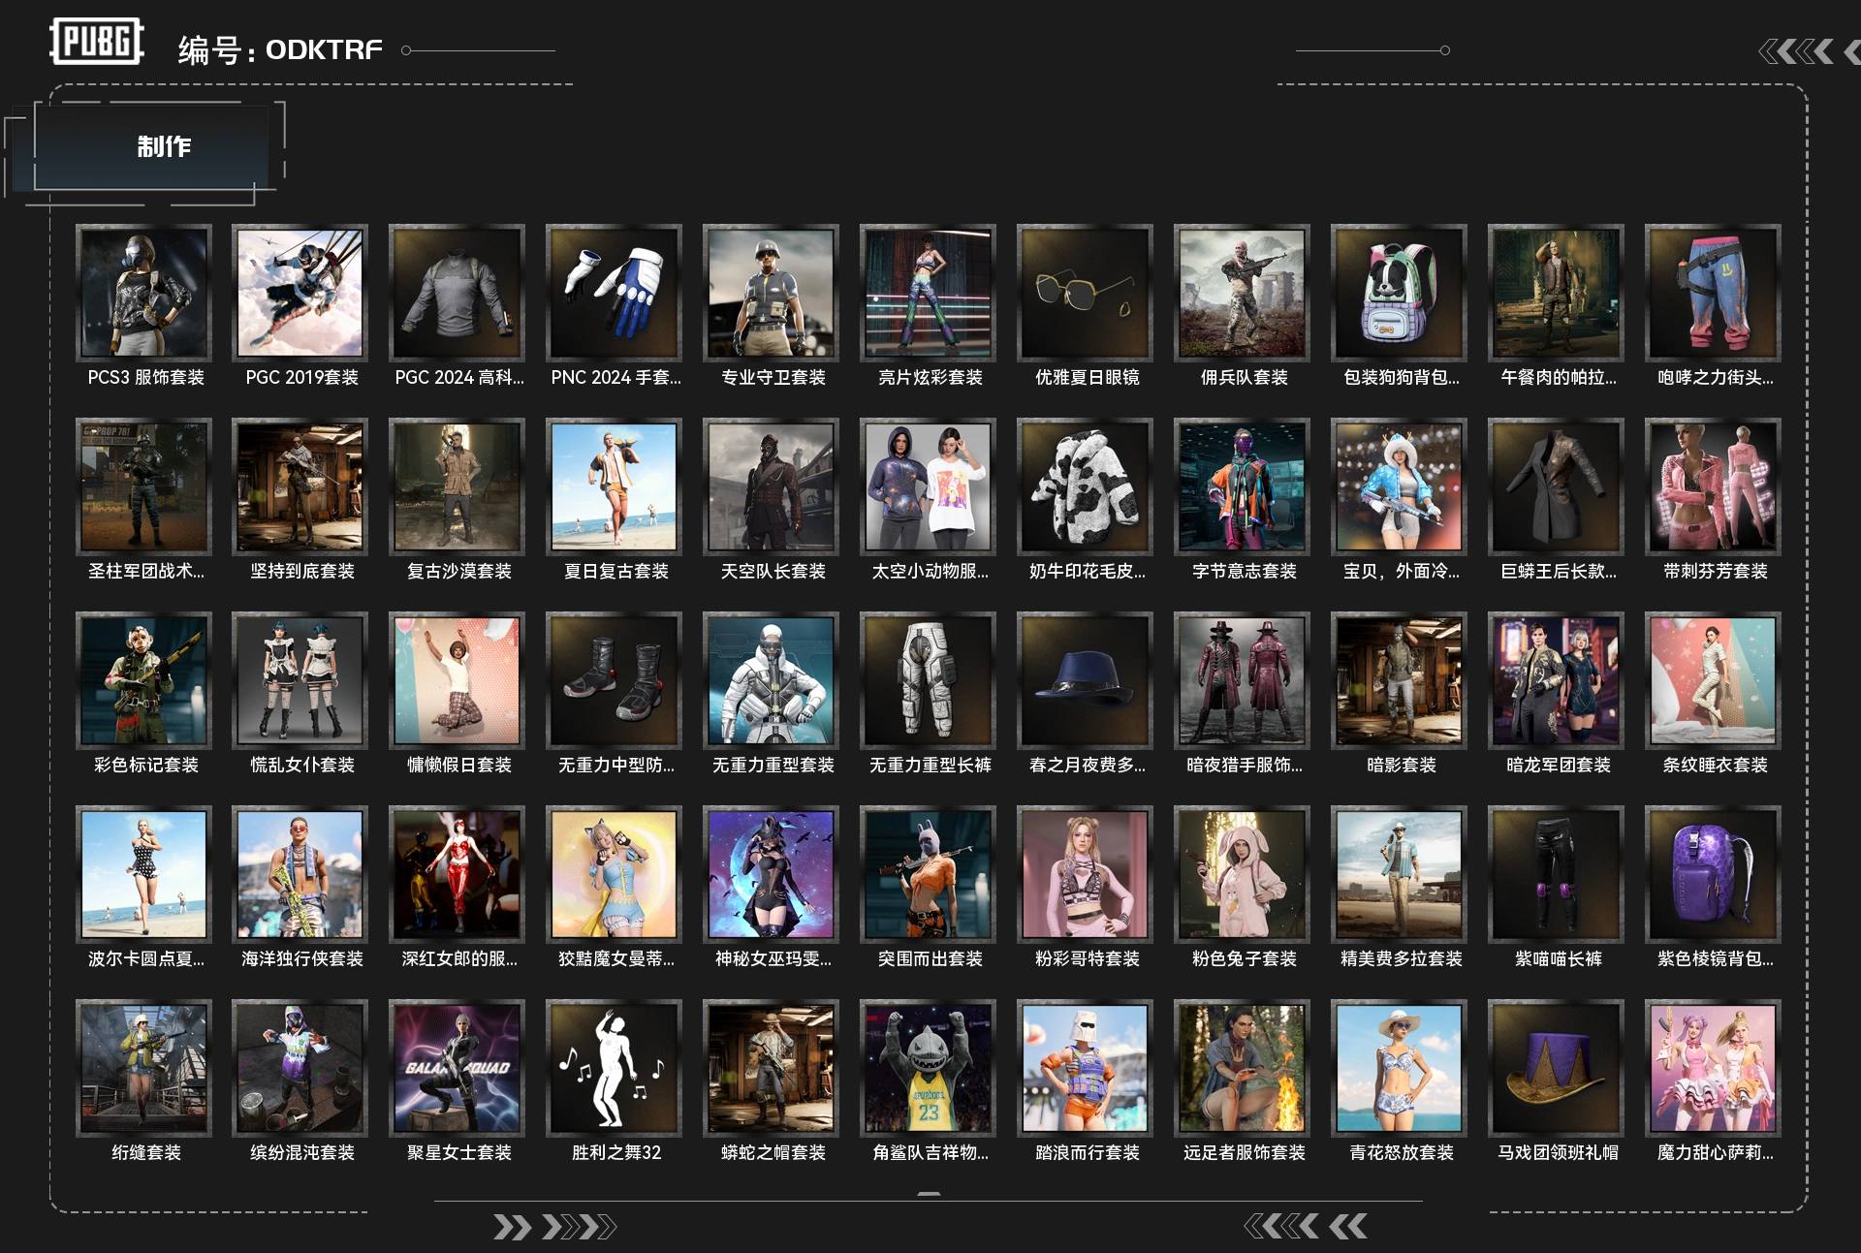Select the 咆哮之力街头 pants icon
1861x1253 pixels.
coord(1714,293)
